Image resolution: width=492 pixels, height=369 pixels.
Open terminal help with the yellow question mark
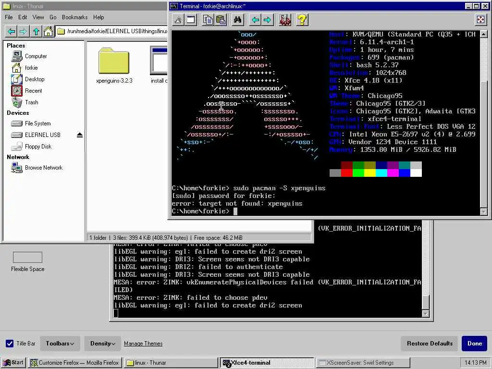pos(302,20)
